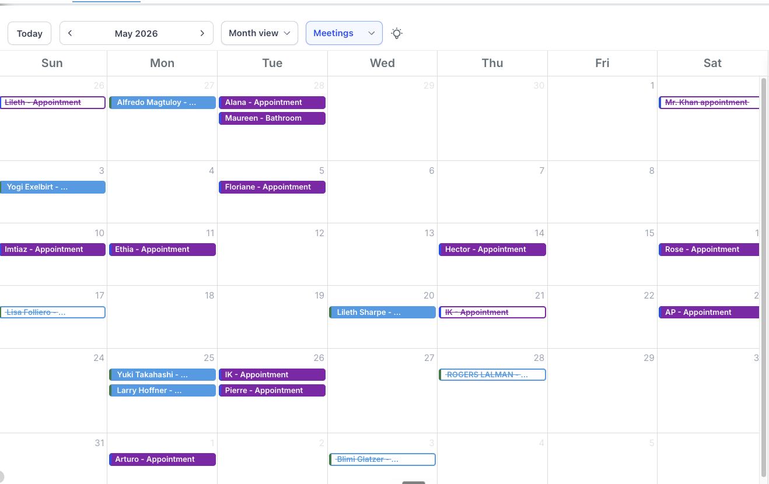Open Blimi Glatzer event
The width and height of the screenshot is (769, 484).
(x=382, y=460)
